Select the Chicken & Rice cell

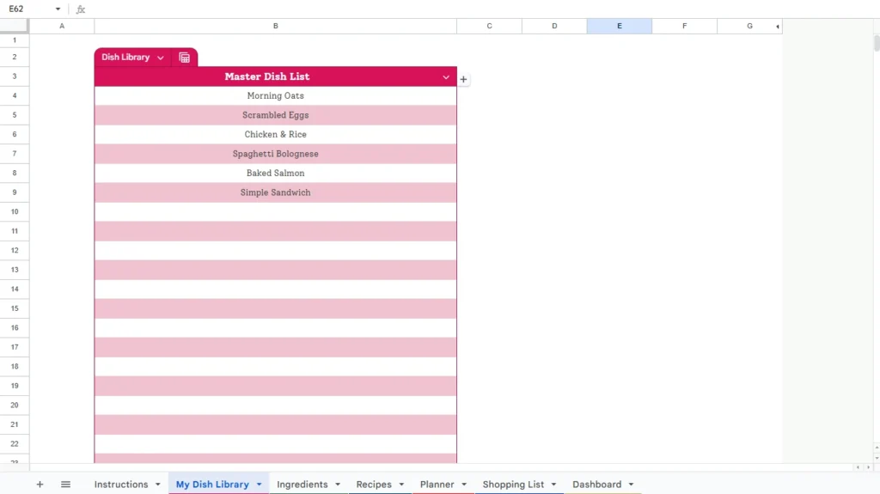point(276,135)
